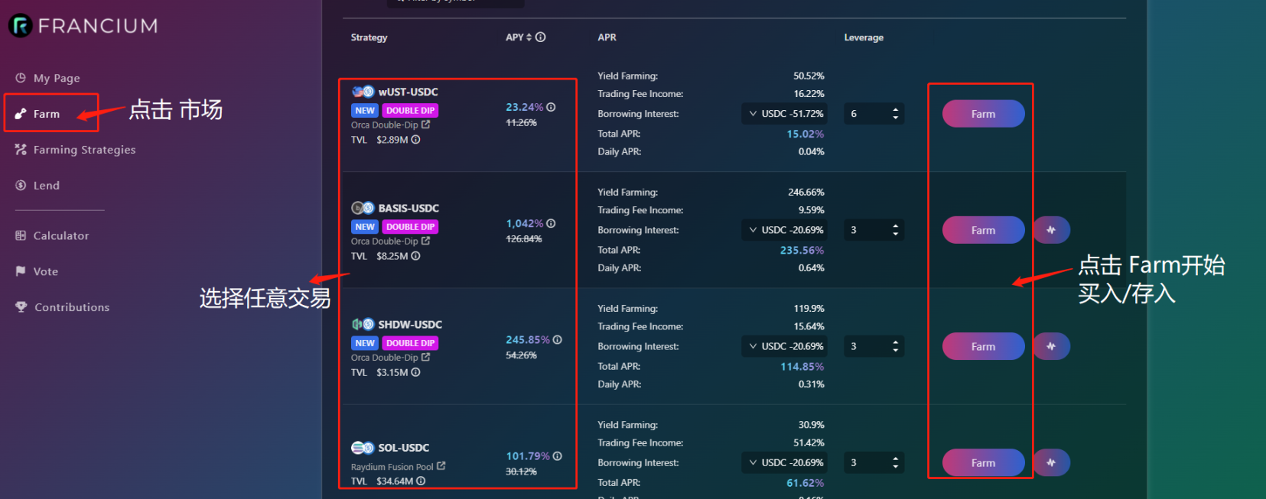Click info icon next to BASIS-USDC 1,042% APY
Viewport: 1266px width, 499px height.
[551, 224]
